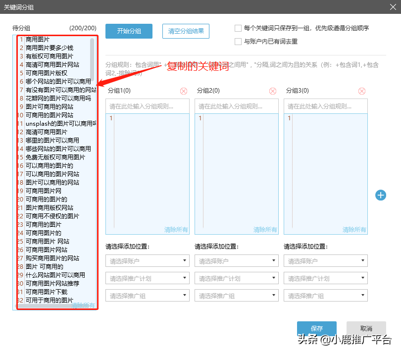Select keyword 有版权可商用图片
Viewport: 401px width, 354px height.
[50, 56]
